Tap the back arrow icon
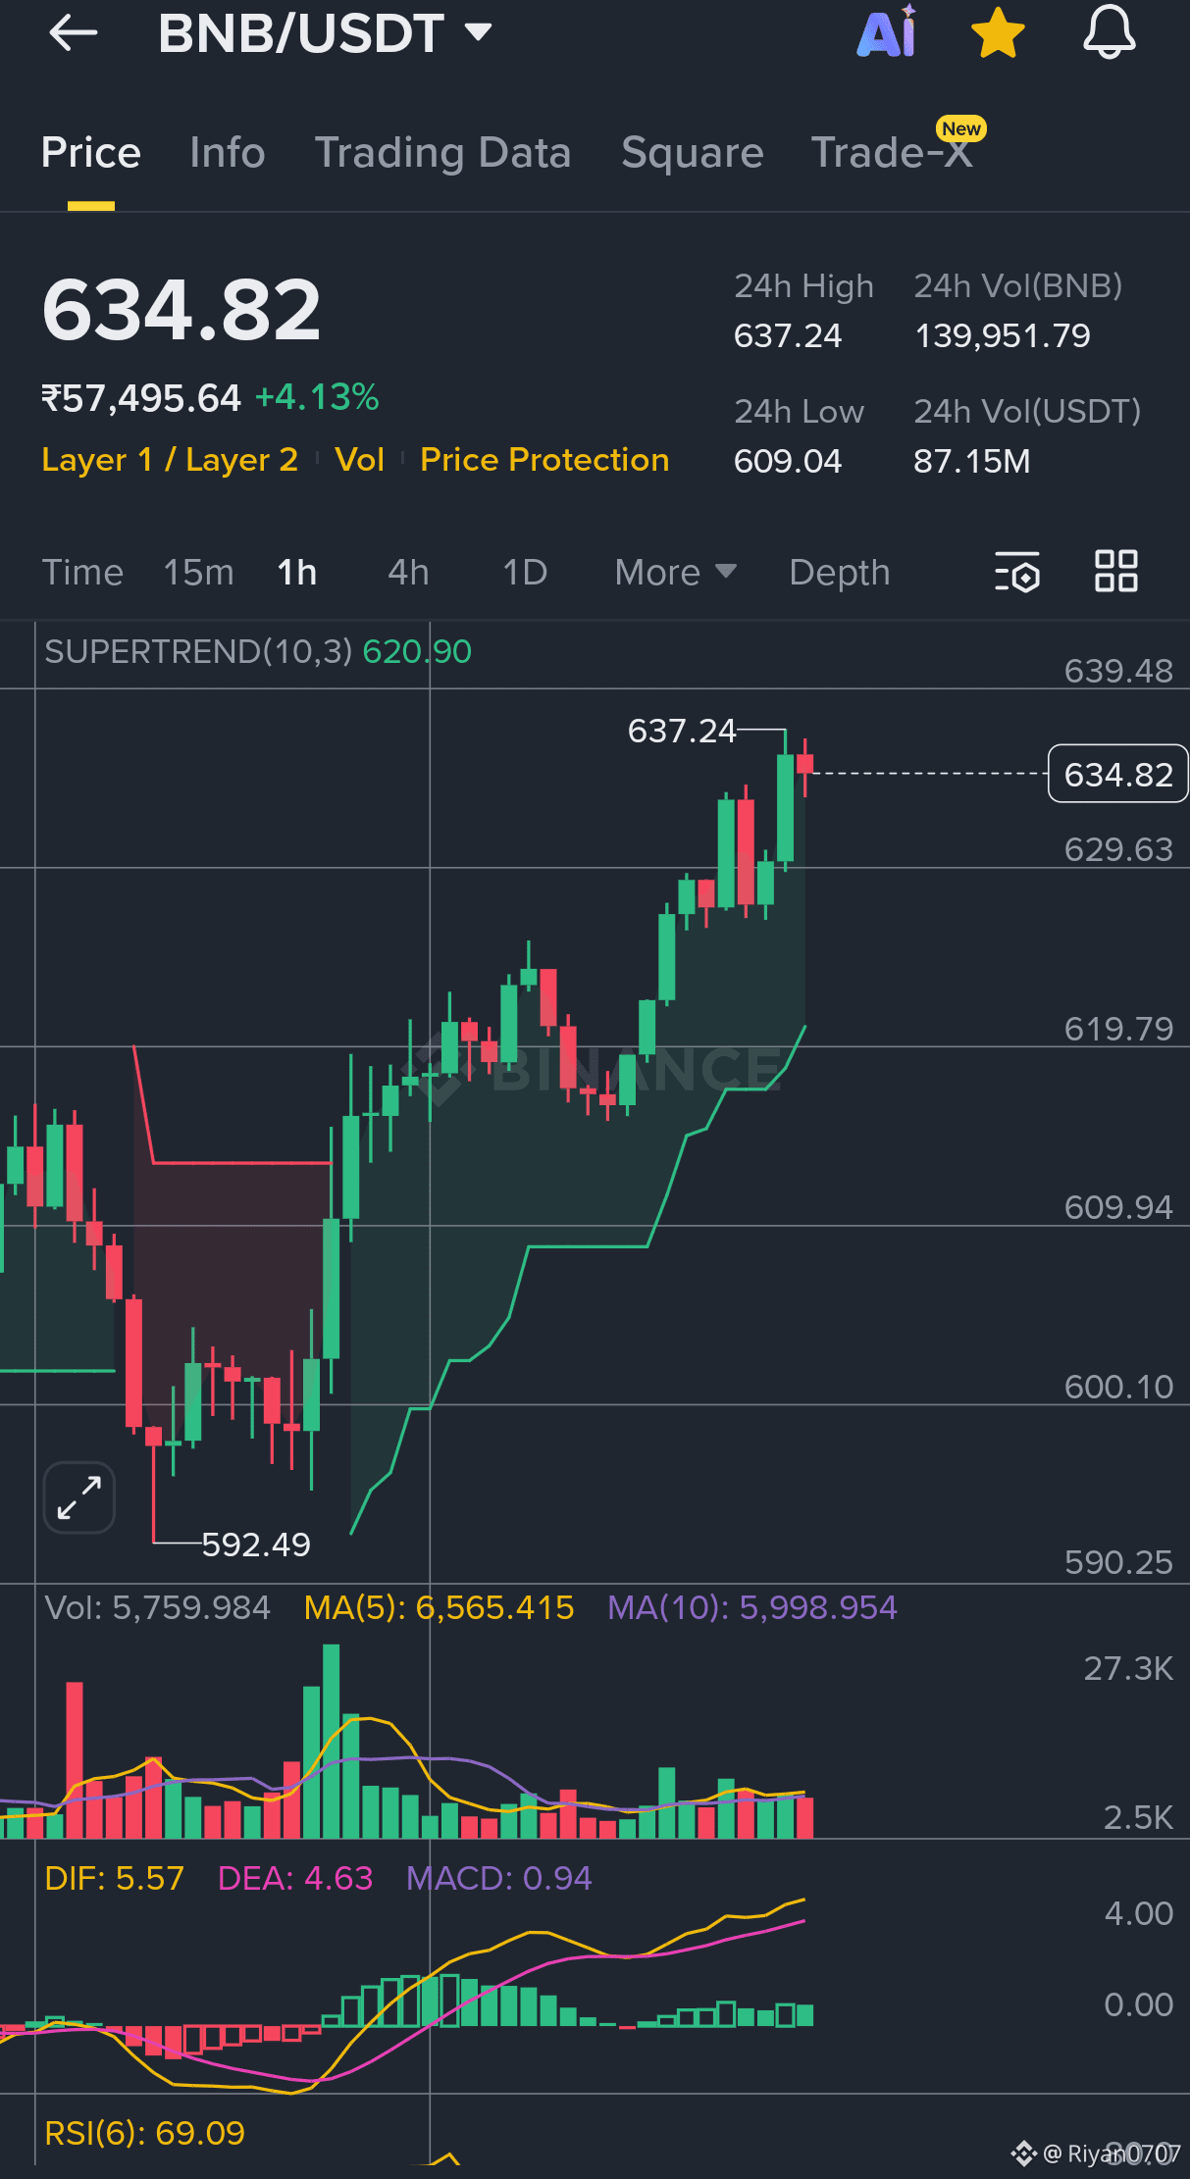Image resolution: width=1190 pixels, height=2179 pixels. [x=74, y=33]
